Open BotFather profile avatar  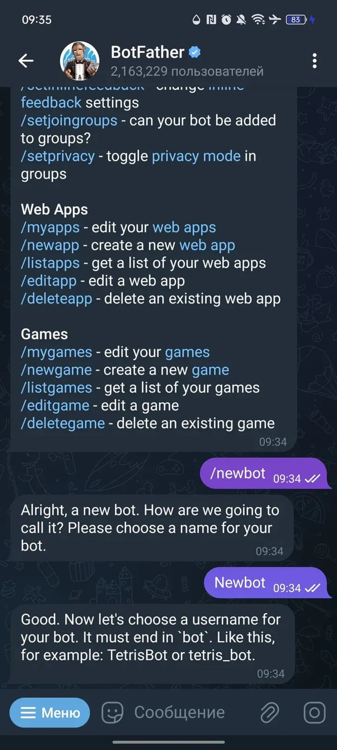pyautogui.click(x=80, y=61)
